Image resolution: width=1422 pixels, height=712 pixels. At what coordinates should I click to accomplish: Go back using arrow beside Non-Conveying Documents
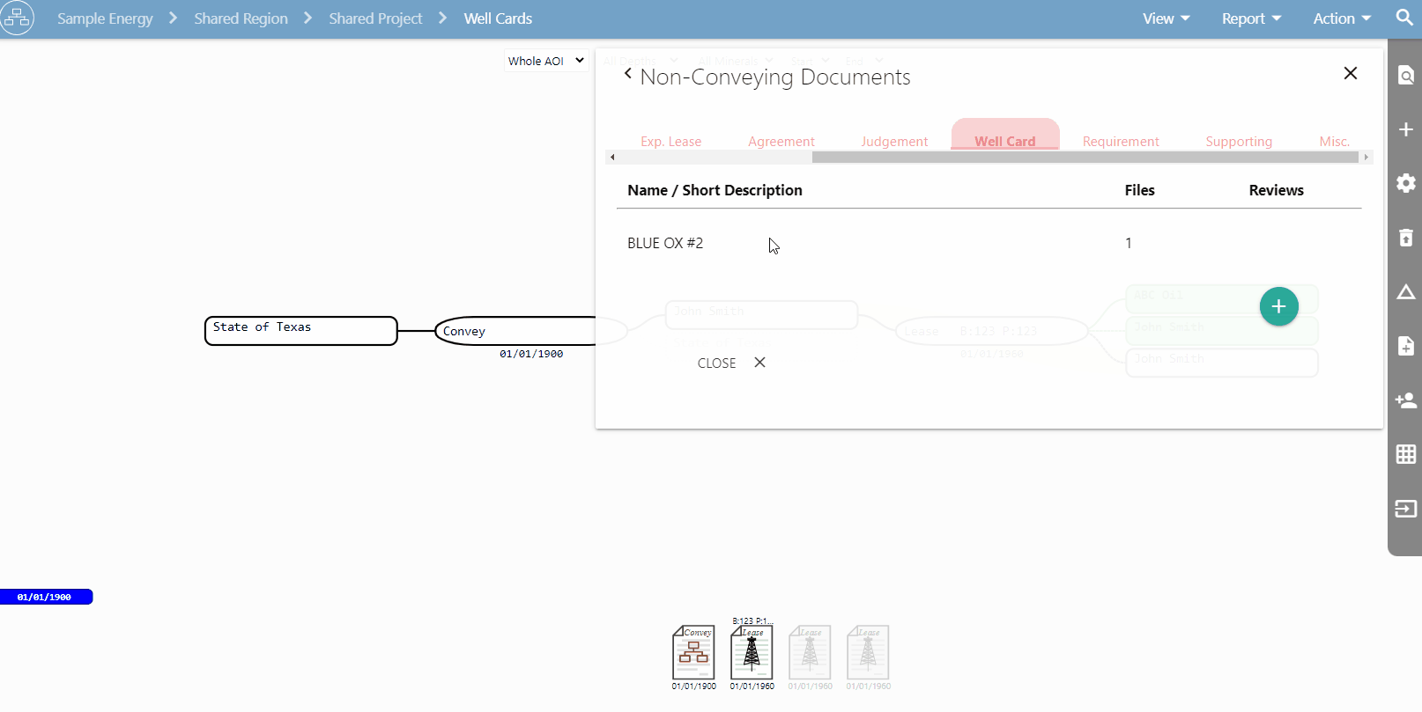pyautogui.click(x=627, y=74)
